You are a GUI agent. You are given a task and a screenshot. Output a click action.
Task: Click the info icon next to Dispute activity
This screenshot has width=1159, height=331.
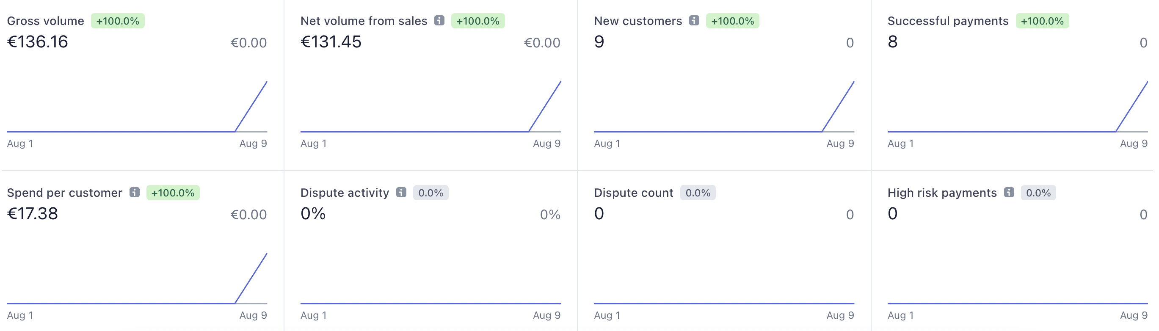point(401,193)
